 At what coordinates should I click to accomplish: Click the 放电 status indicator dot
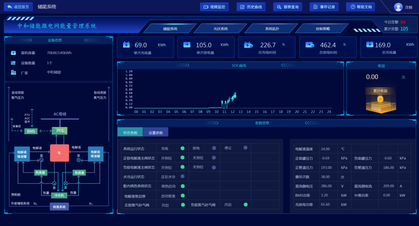click(x=214, y=148)
